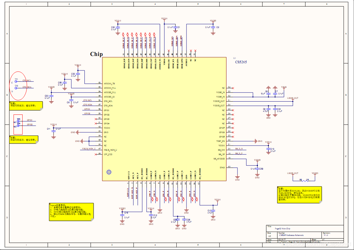Click the no-connect X on pin 60 GPIO3
The height and width of the screenshot is (250, 354).
(x=96, y=119)
